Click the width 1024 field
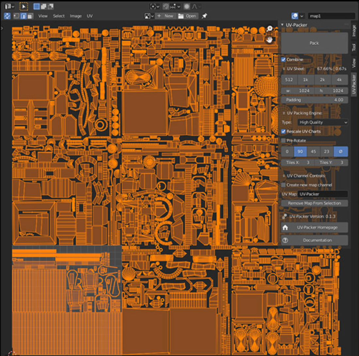 click(298, 91)
